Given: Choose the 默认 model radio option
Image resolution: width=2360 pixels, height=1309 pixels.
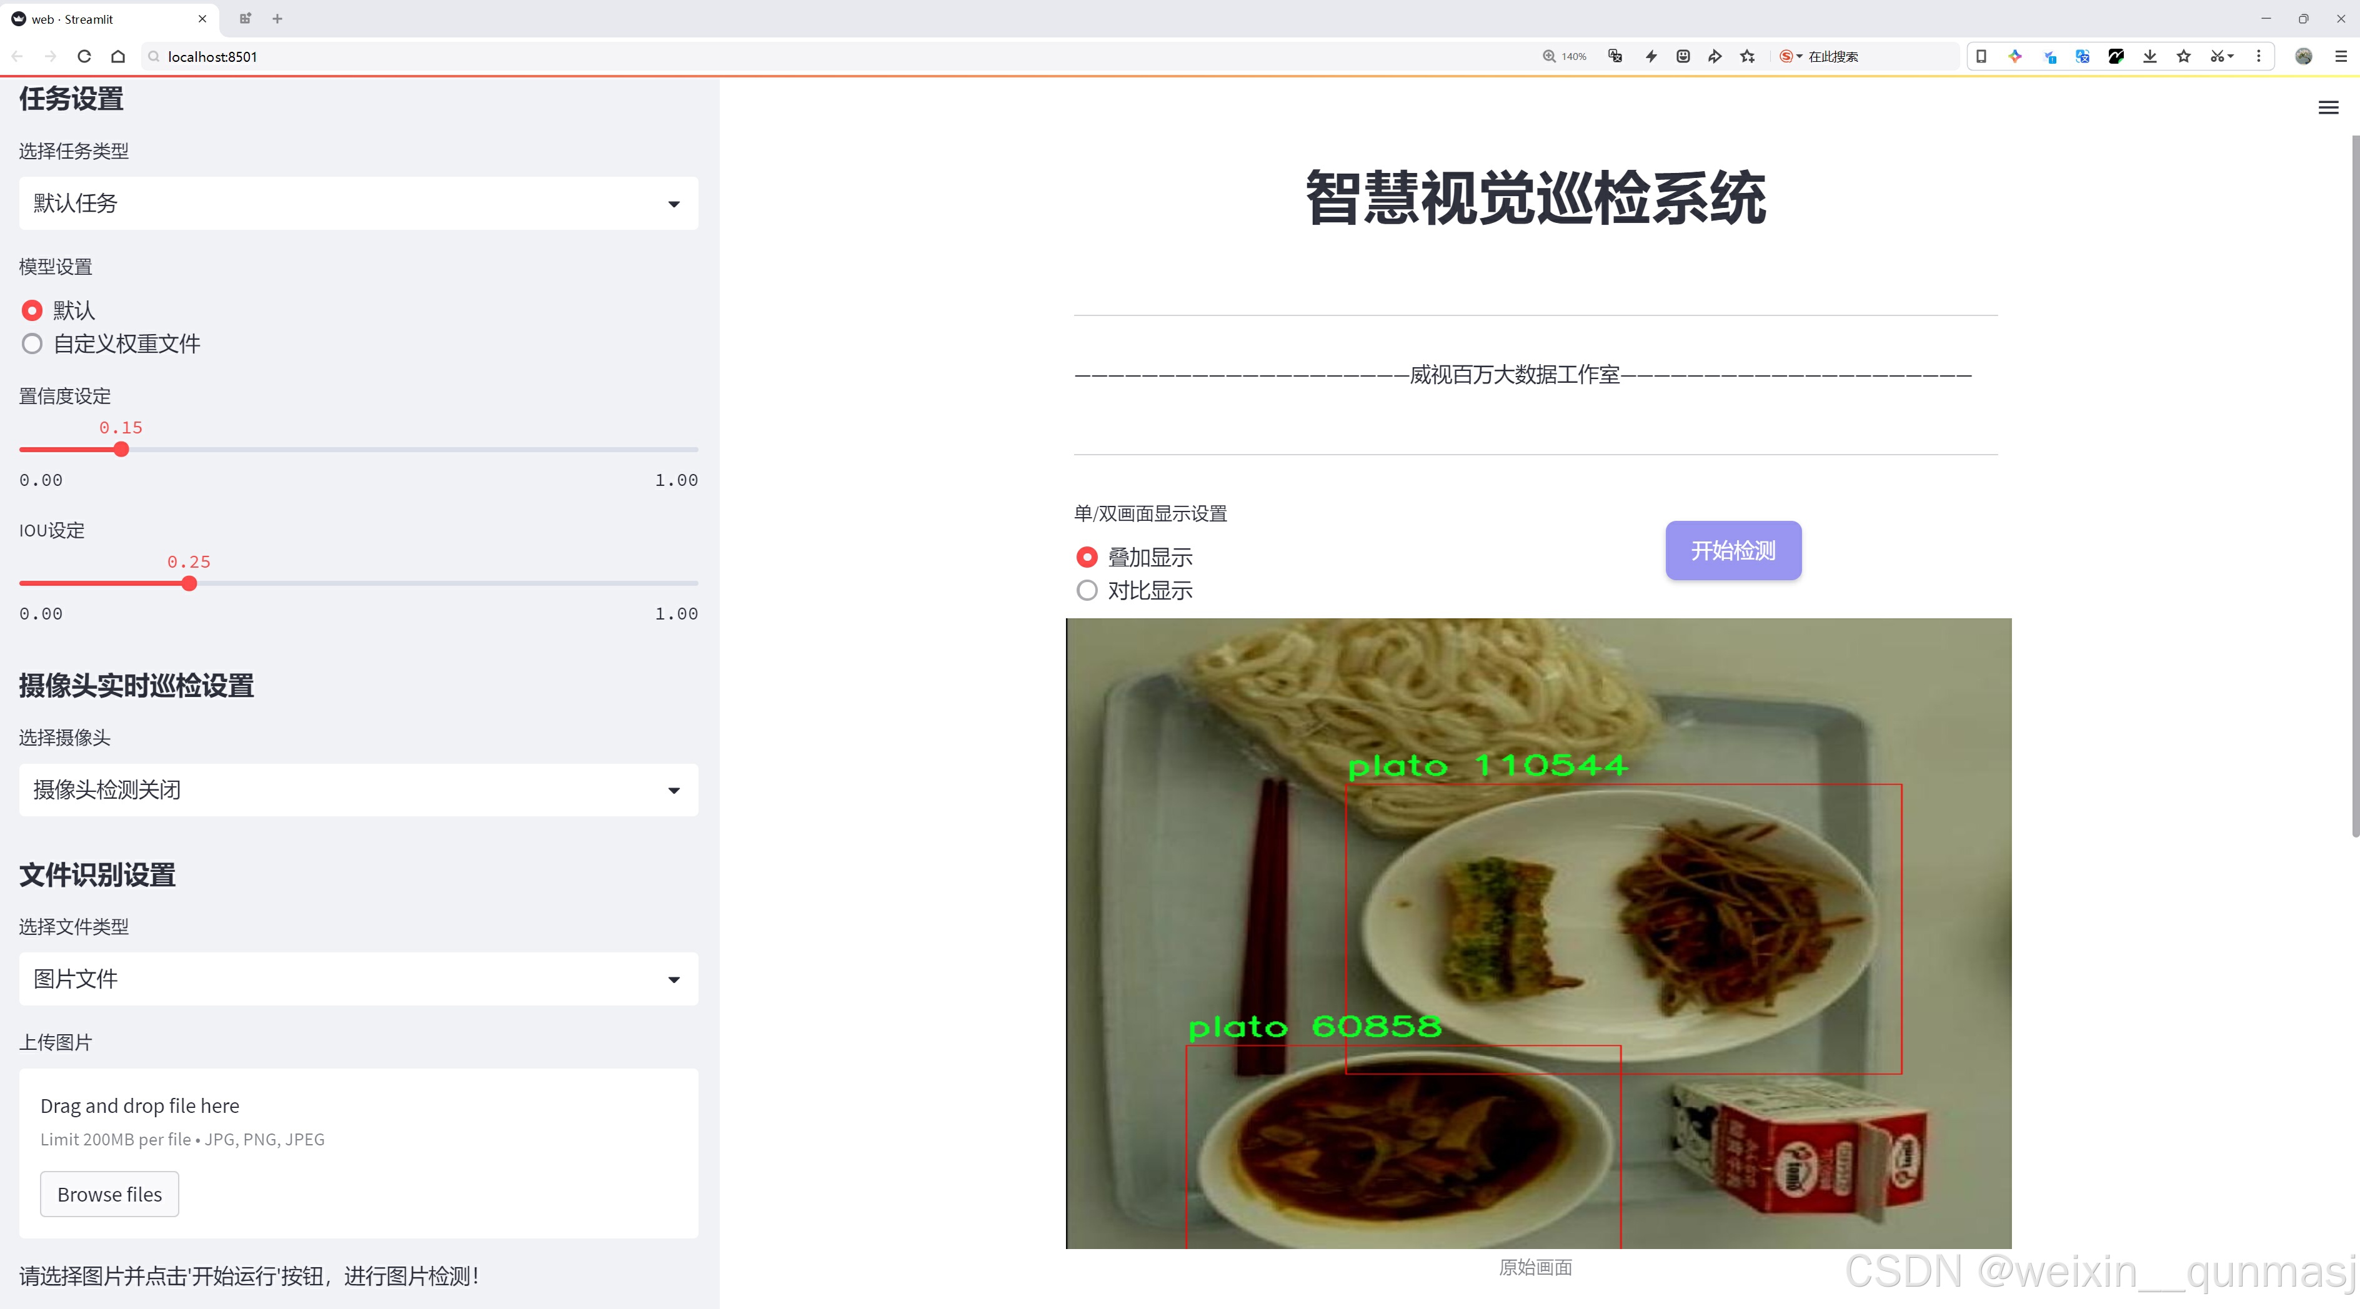Looking at the screenshot, I should click(32, 310).
